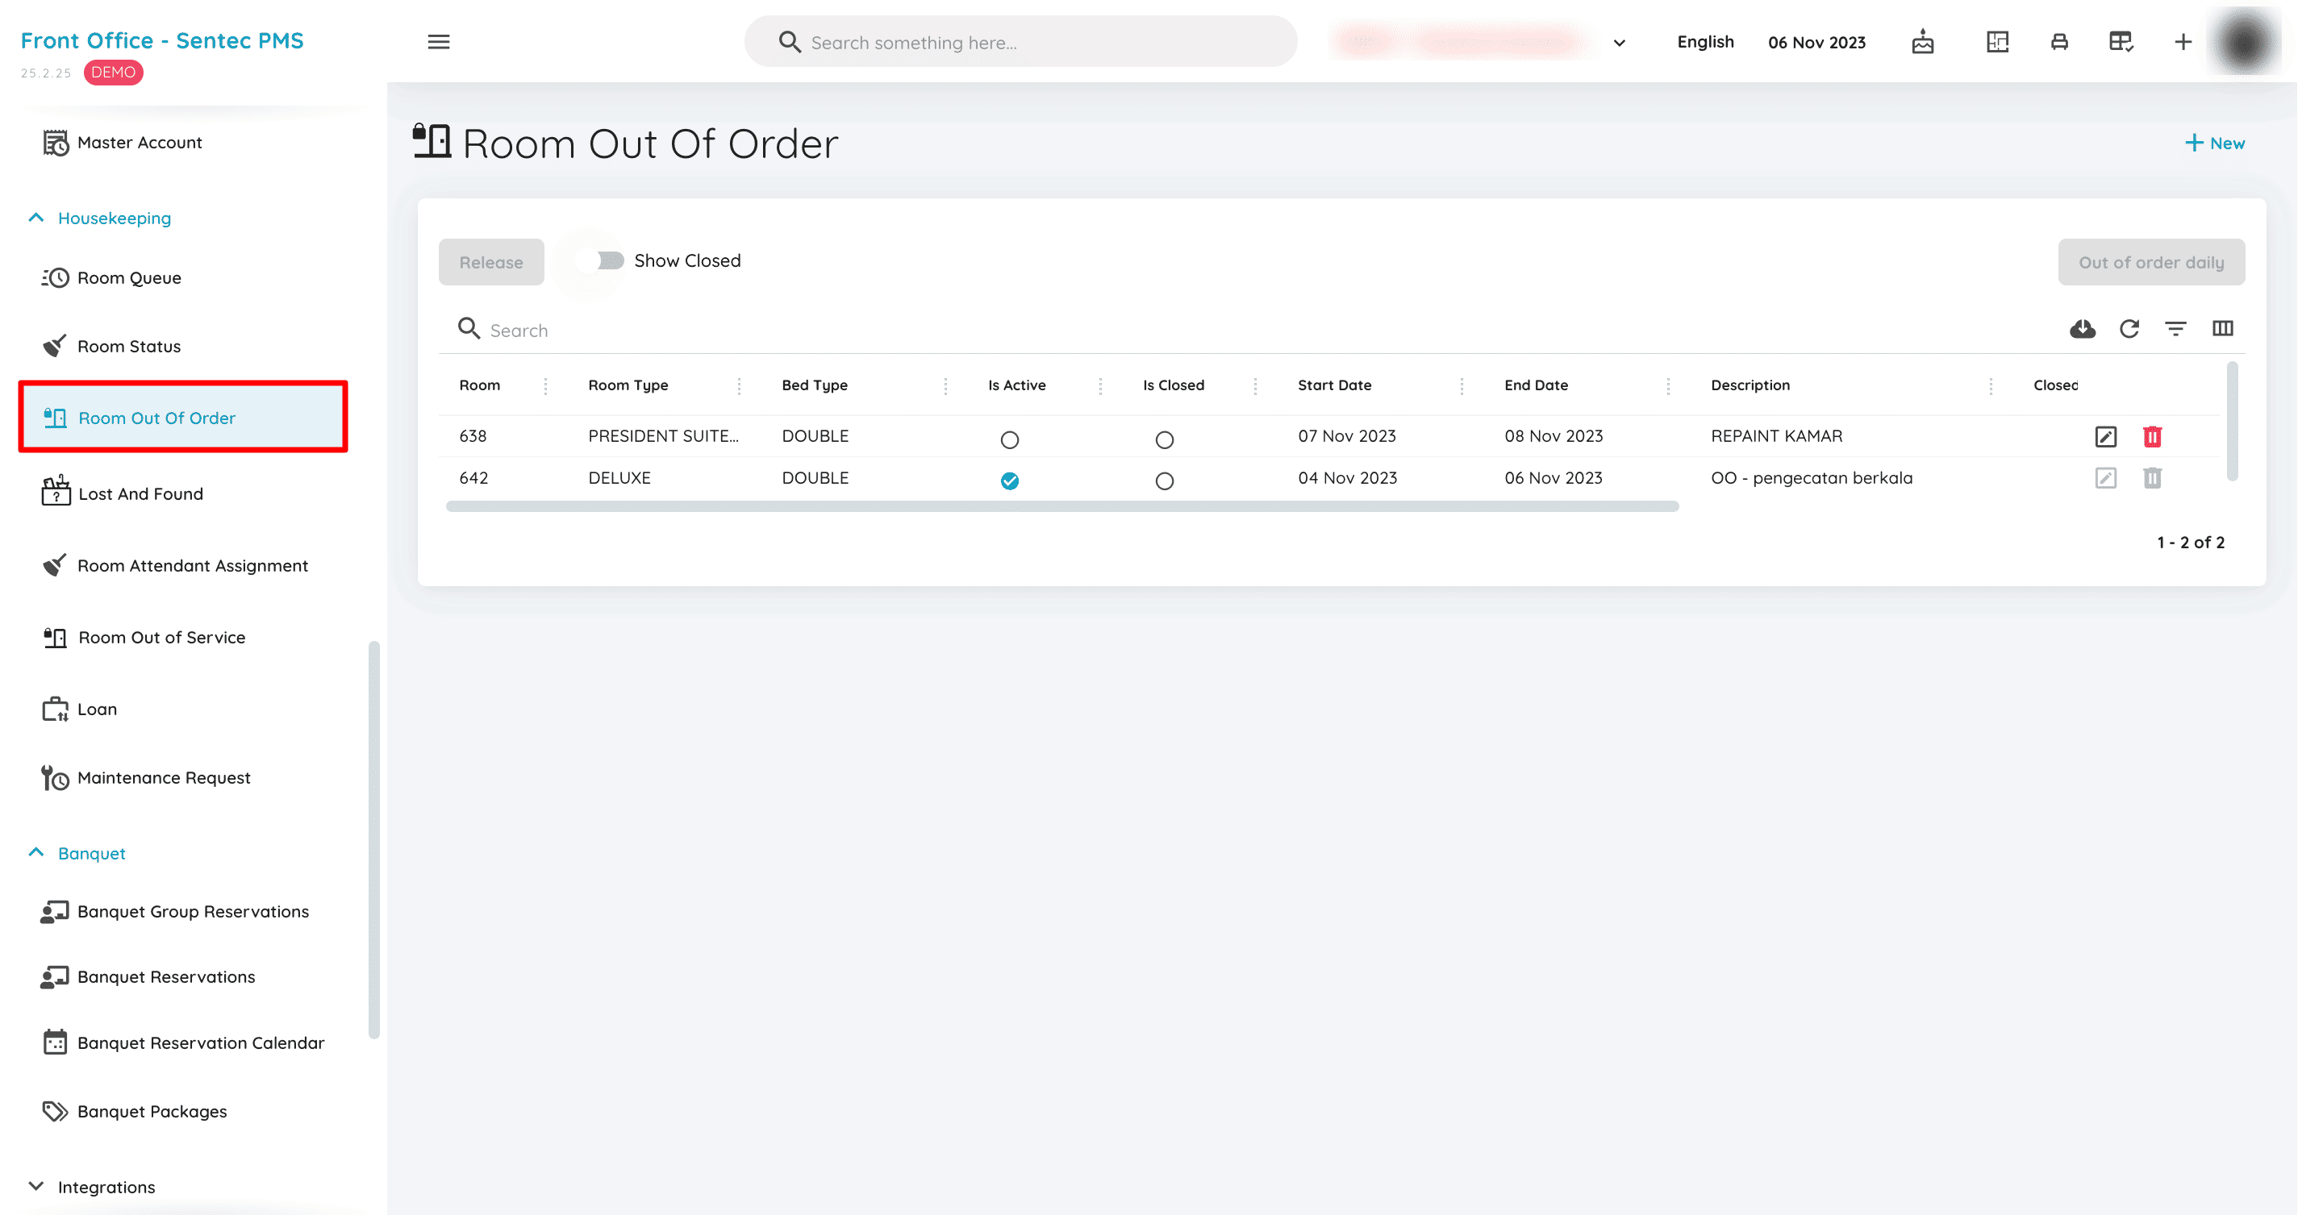Click Out of order daily button
2323x1215 pixels.
pos(2152,262)
